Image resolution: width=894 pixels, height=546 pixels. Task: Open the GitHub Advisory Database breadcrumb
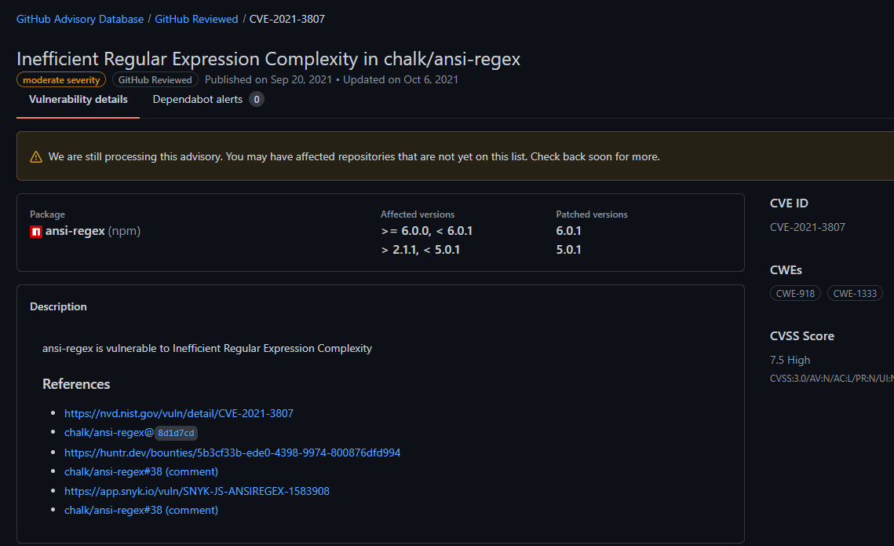coord(79,19)
